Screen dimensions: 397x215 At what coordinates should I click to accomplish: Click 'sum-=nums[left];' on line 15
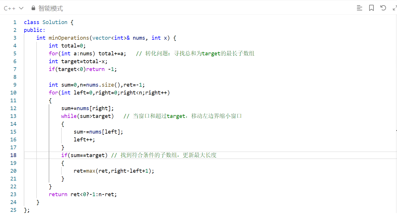coord(98,132)
